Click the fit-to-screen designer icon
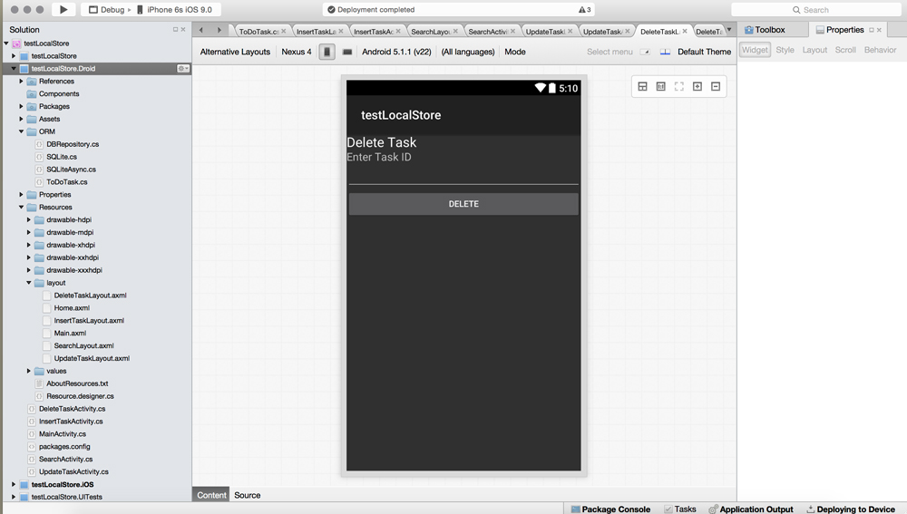The width and height of the screenshot is (907, 514). pos(678,87)
